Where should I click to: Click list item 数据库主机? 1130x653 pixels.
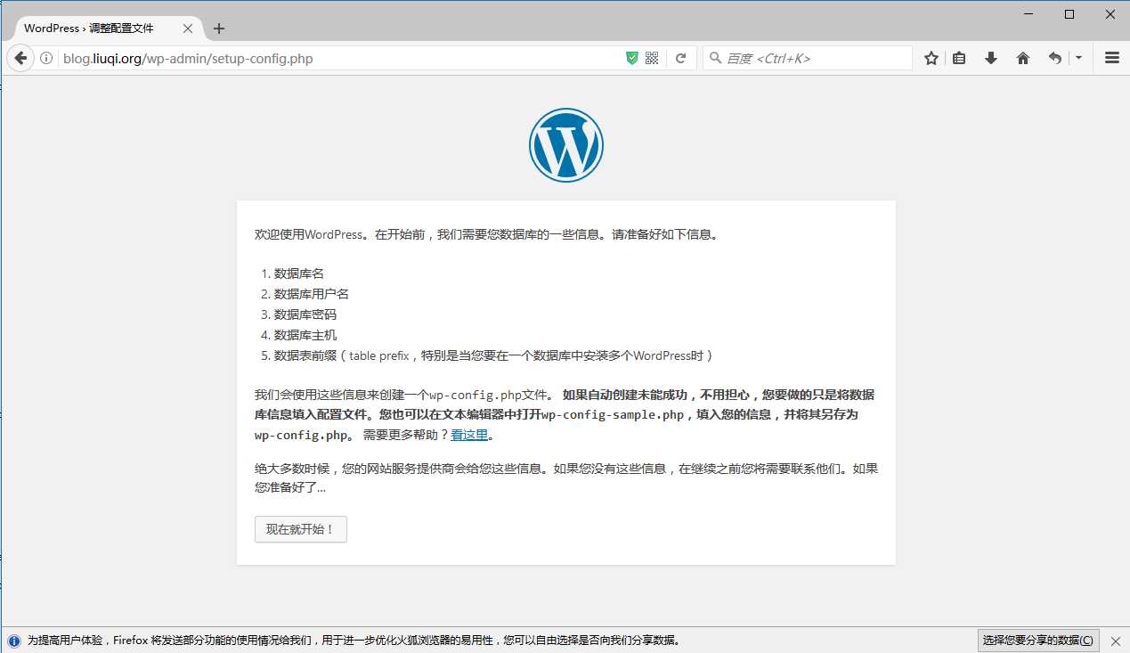tap(305, 335)
